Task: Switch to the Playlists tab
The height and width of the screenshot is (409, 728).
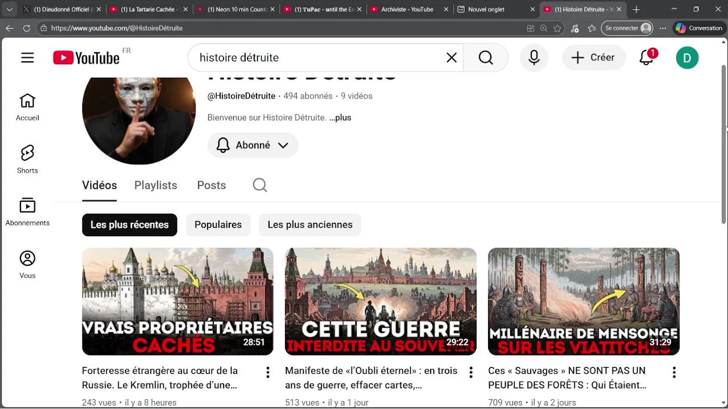Action: [x=156, y=185]
